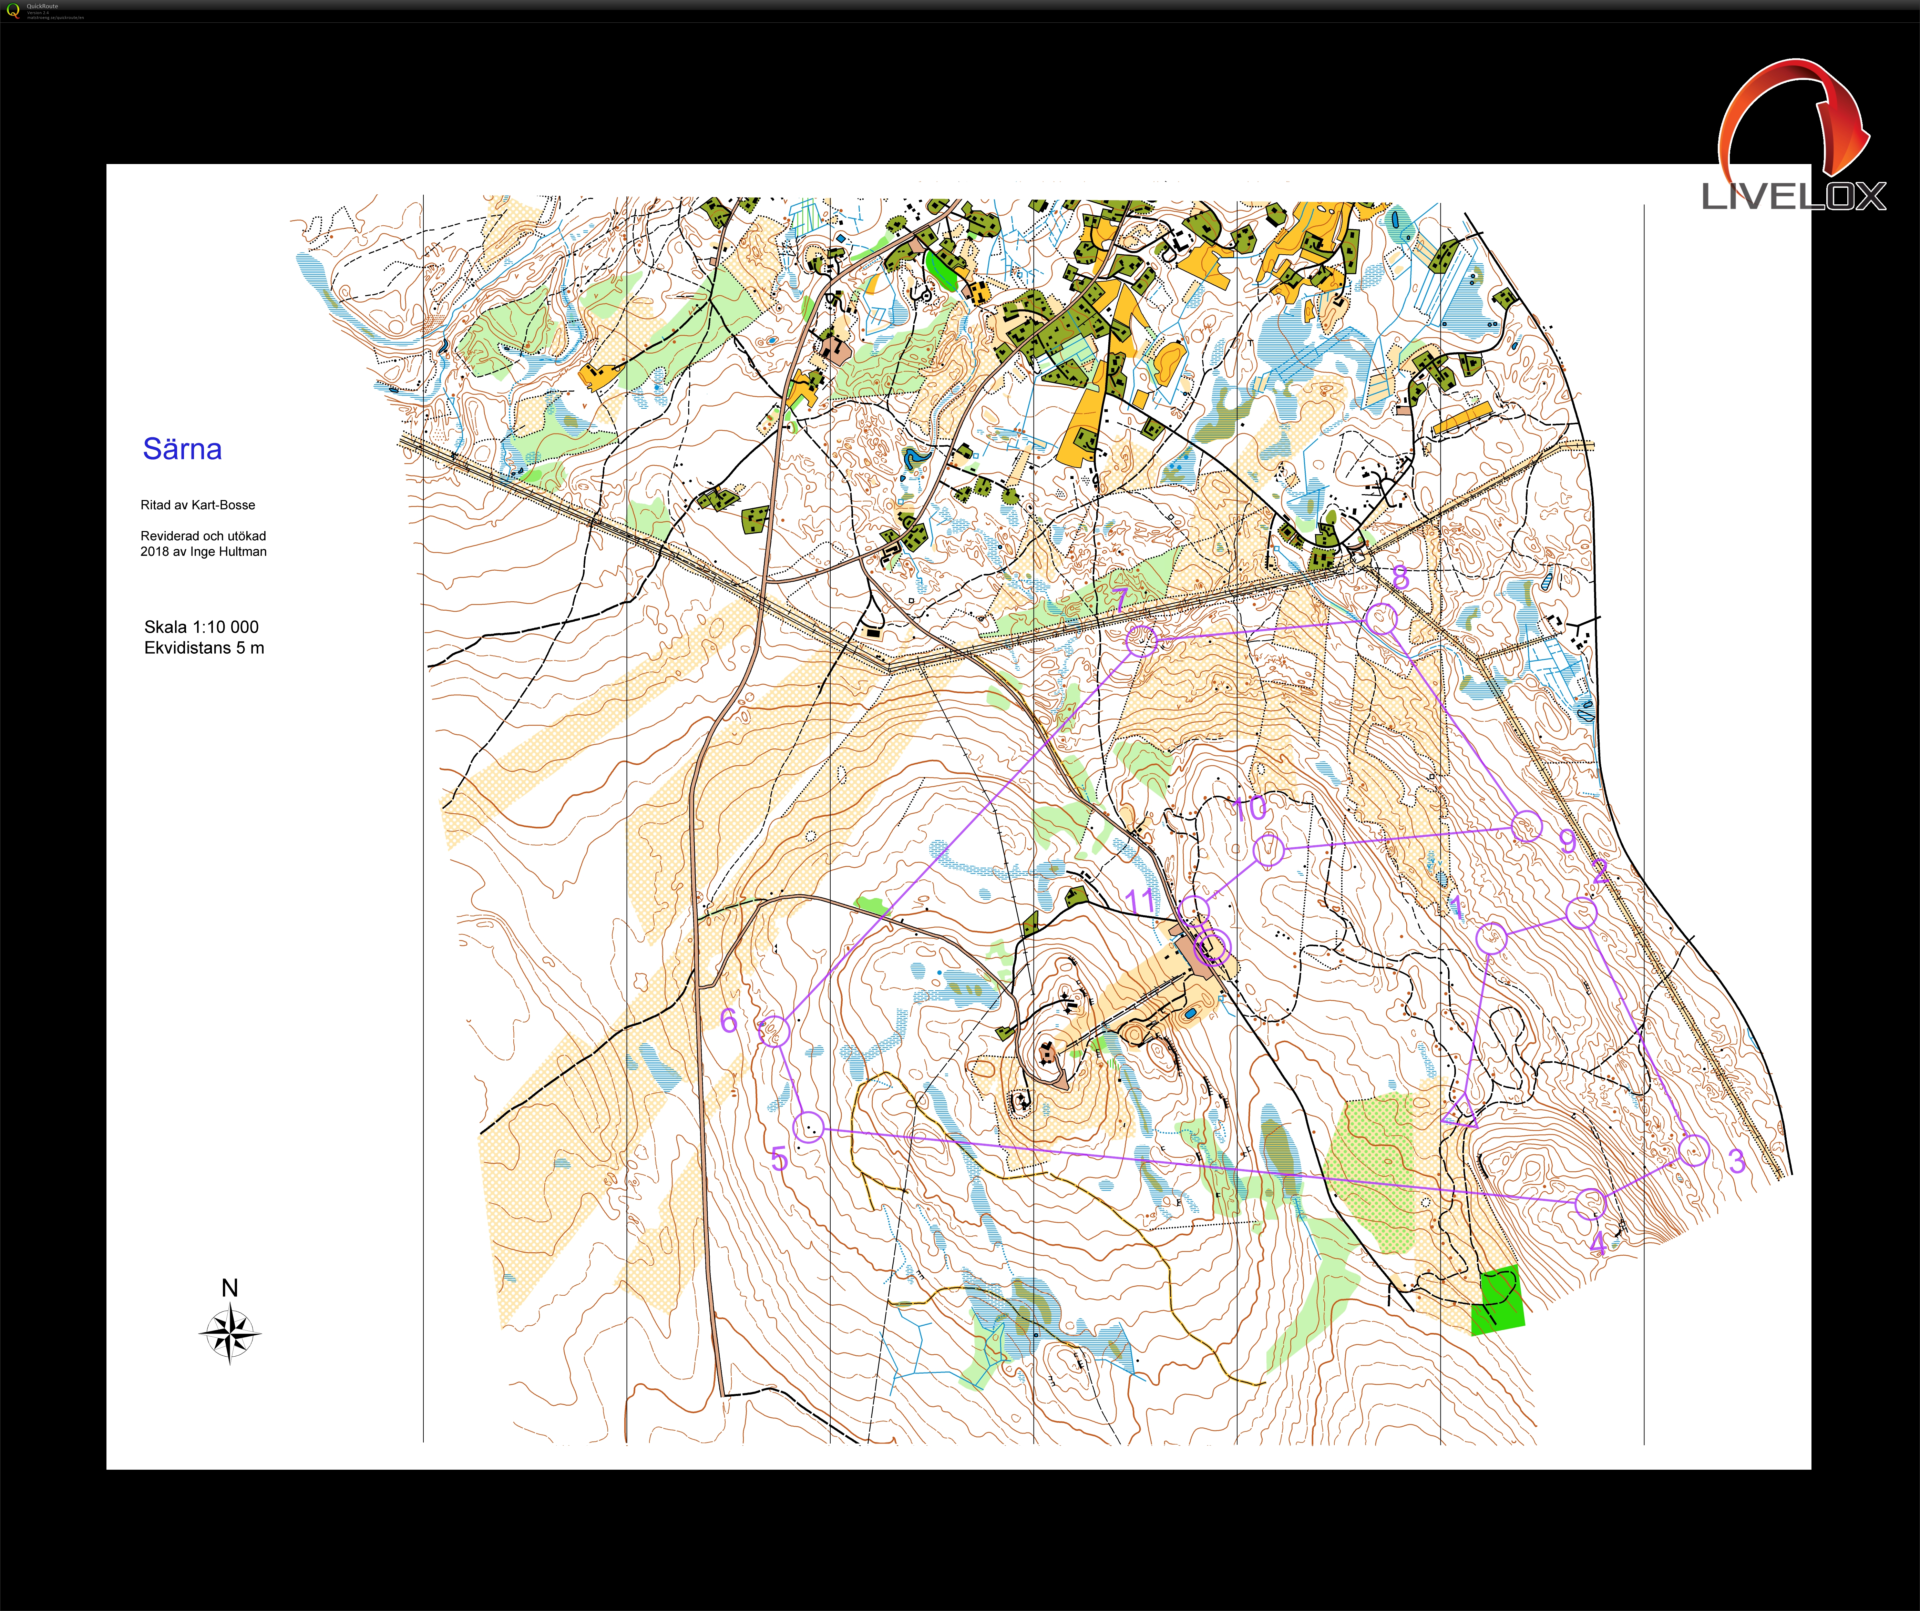Viewport: 1920px width, 1611px height.
Task: Click the control 5 circle
Action: [x=808, y=1126]
